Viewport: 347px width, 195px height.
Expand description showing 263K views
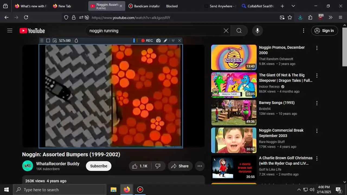(113, 180)
